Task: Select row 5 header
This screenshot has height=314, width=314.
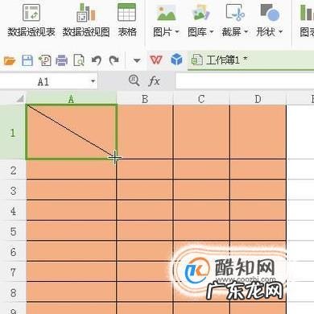Action: coord(13,231)
